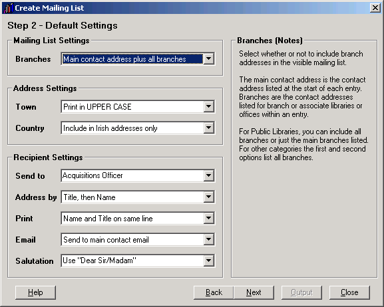The image size is (384, 307).
Task: Click the app icon in the title bar
Action: 9,8
